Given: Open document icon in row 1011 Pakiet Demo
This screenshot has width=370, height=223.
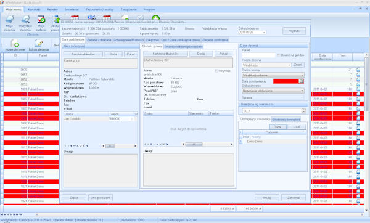Looking at the screenshot, I should (x=358, y=137).
